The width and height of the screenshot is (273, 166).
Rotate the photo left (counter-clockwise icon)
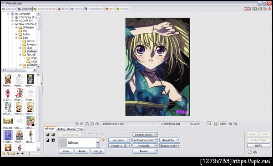77,124
